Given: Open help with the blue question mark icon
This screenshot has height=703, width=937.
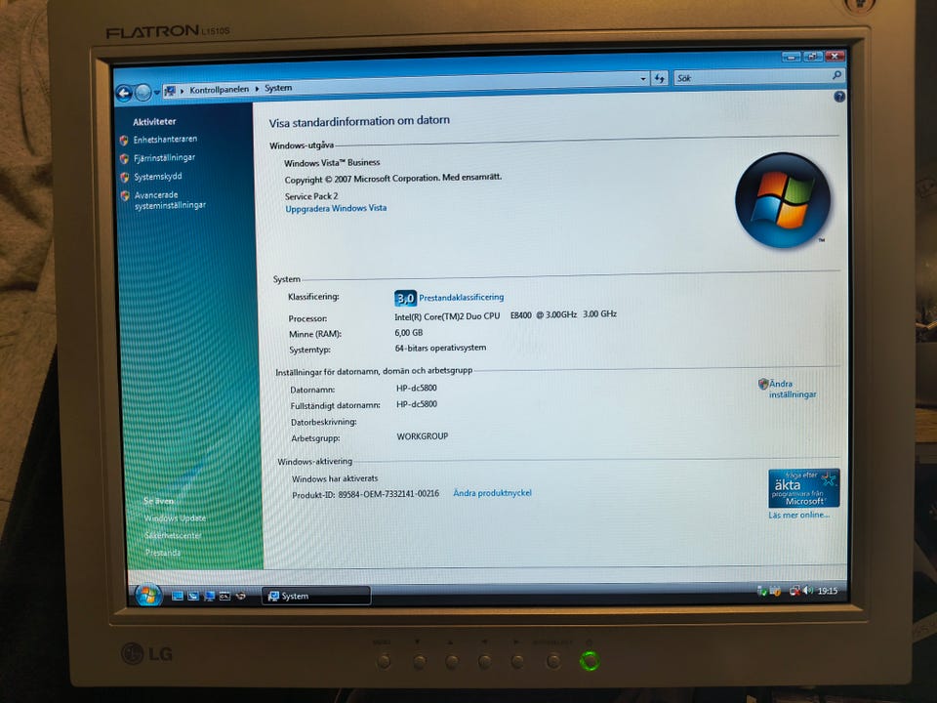Looking at the screenshot, I should click(x=839, y=97).
